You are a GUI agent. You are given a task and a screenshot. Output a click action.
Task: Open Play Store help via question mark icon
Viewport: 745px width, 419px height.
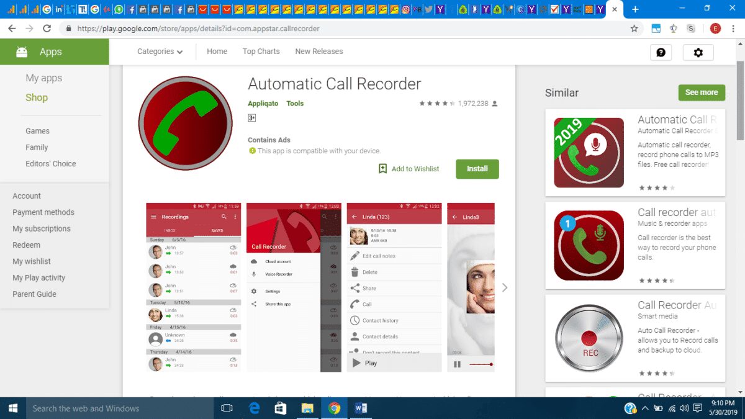[x=661, y=52]
